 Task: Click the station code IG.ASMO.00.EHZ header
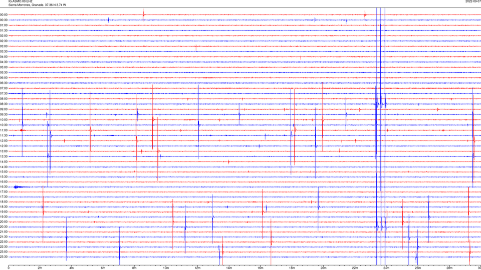click(x=20, y=1)
